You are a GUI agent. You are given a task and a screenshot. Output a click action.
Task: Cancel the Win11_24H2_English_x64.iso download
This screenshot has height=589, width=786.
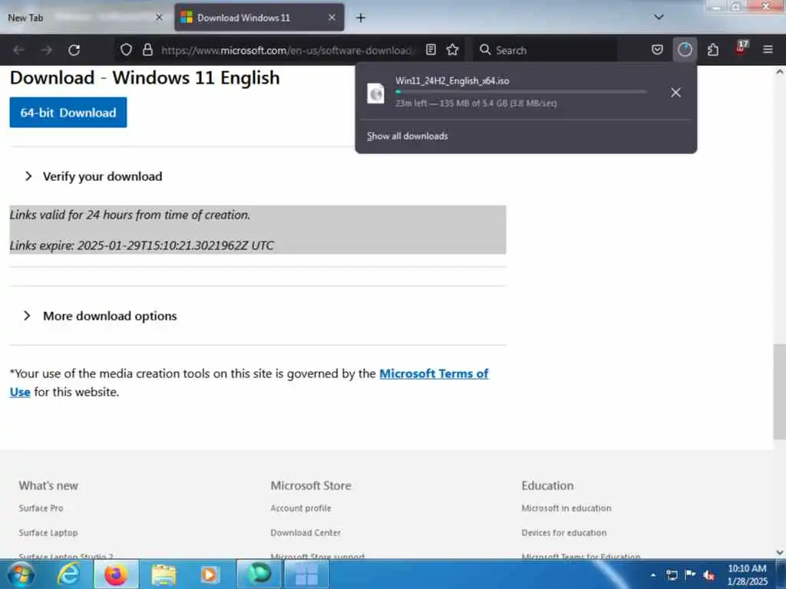pos(675,93)
